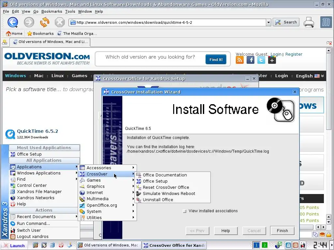The width and height of the screenshot is (334, 250).
Task: Expand the Graphics submenu
Action: pyautogui.click(x=107, y=186)
